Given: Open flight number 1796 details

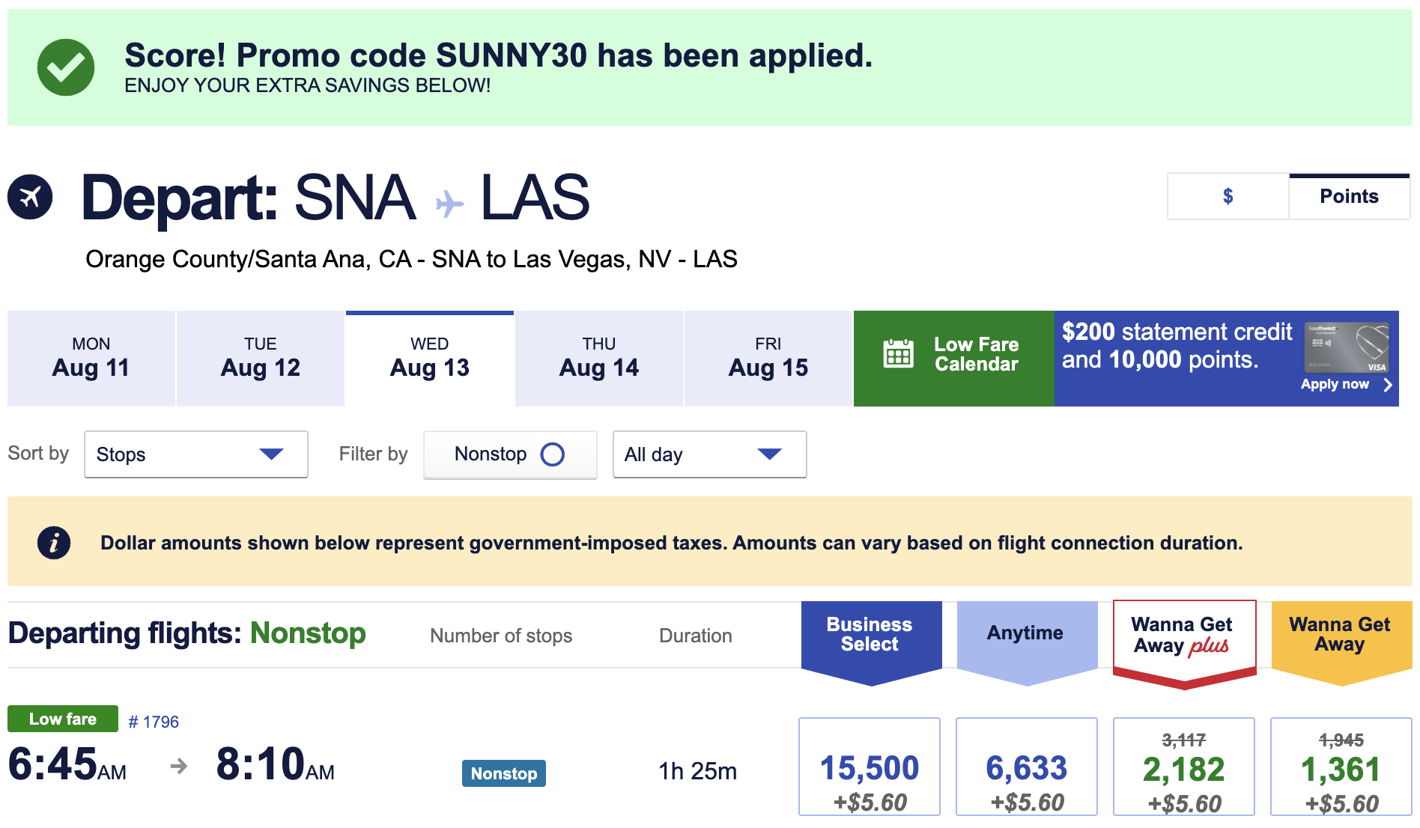Looking at the screenshot, I should click(154, 722).
